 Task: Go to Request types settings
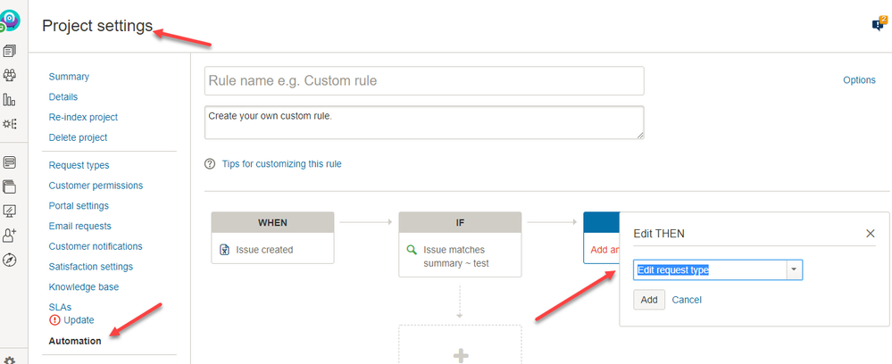click(79, 165)
